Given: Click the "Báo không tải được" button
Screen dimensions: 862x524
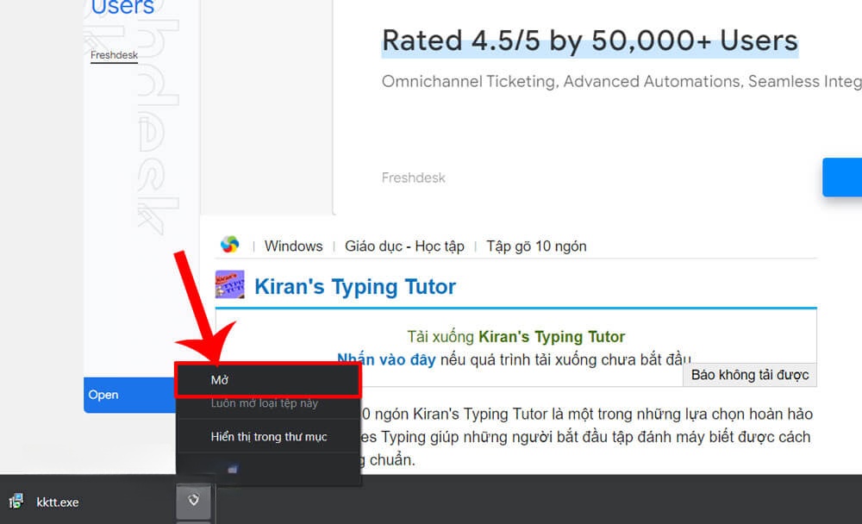Looking at the screenshot, I should click(x=750, y=375).
